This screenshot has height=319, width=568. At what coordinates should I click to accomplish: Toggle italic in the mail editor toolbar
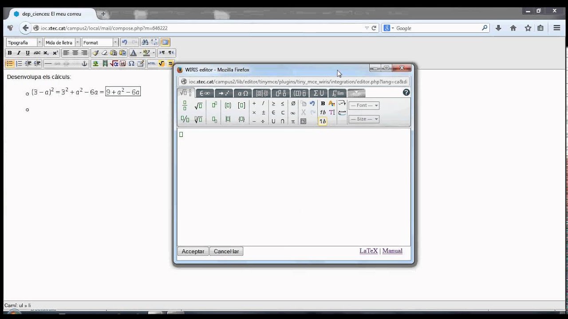coord(19,53)
